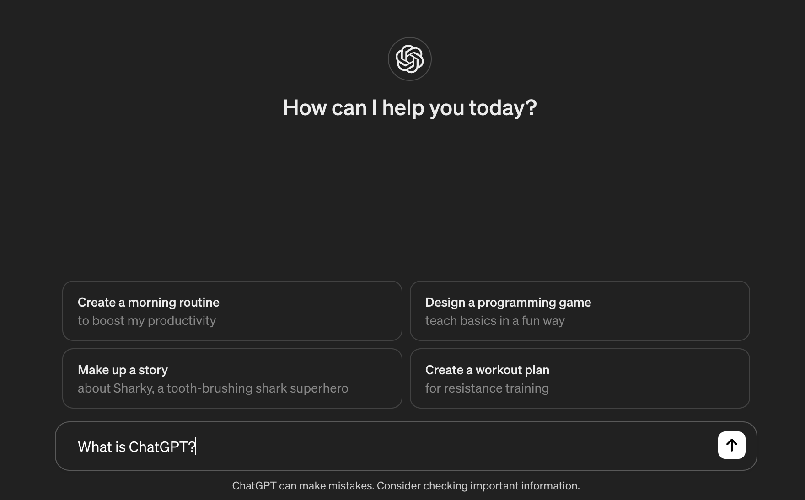Click the "Create a workout plan" title
This screenshot has height=500, width=805.
(487, 370)
